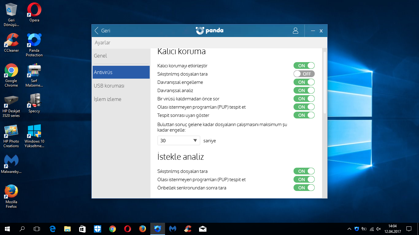419x235 pixels.
Task: Toggle Davranışsal engelleme switch
Action: (x=304, y=82)
